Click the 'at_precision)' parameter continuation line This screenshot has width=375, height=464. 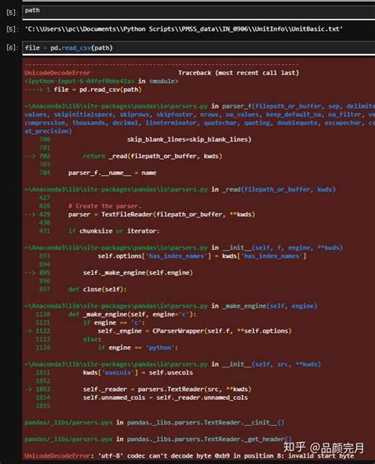48,131
